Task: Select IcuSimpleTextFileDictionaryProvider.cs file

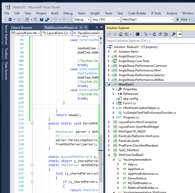Action: [x=149, y=113]
